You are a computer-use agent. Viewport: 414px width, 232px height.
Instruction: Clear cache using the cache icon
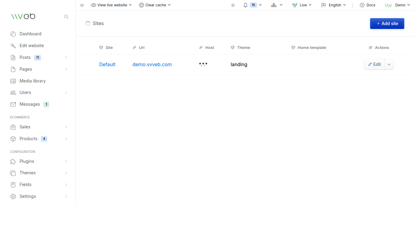141,5
